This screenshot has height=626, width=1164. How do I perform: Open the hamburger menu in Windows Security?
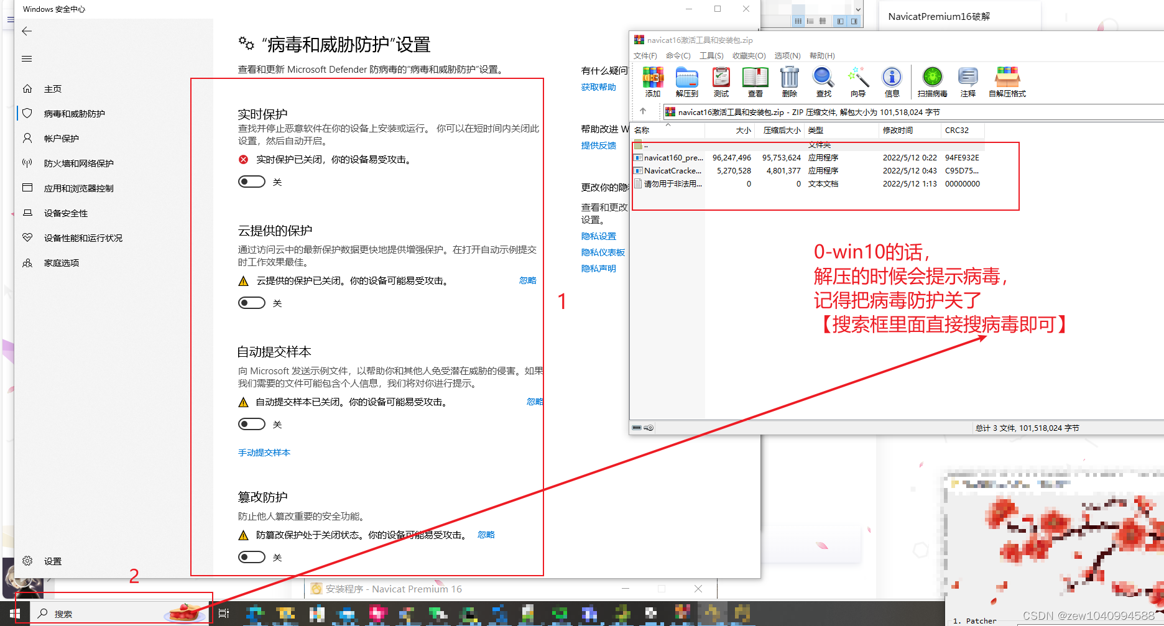click(x=27, y=58)
